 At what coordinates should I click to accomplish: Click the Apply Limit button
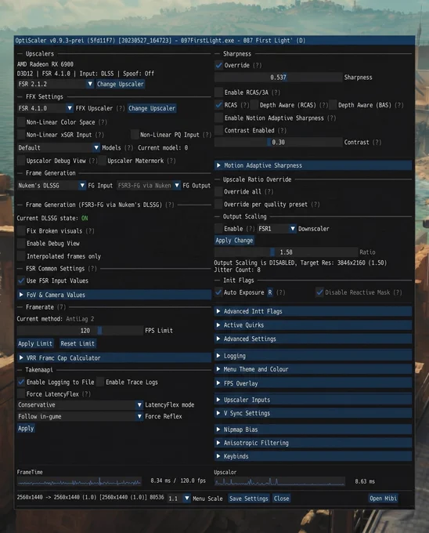coord(35,343)
